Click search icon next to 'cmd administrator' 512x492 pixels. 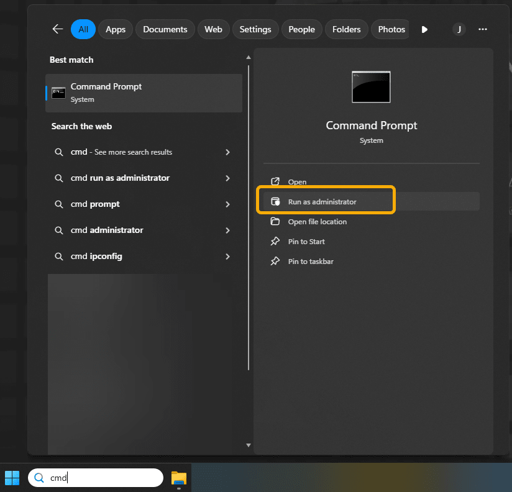(59, 230)
